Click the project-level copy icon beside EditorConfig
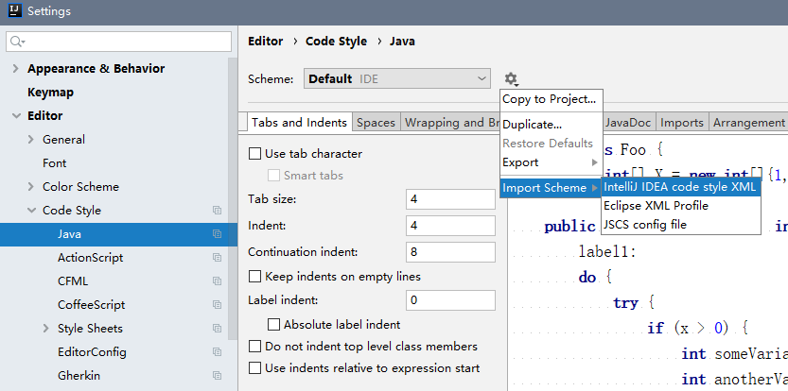 pos(217,352)
